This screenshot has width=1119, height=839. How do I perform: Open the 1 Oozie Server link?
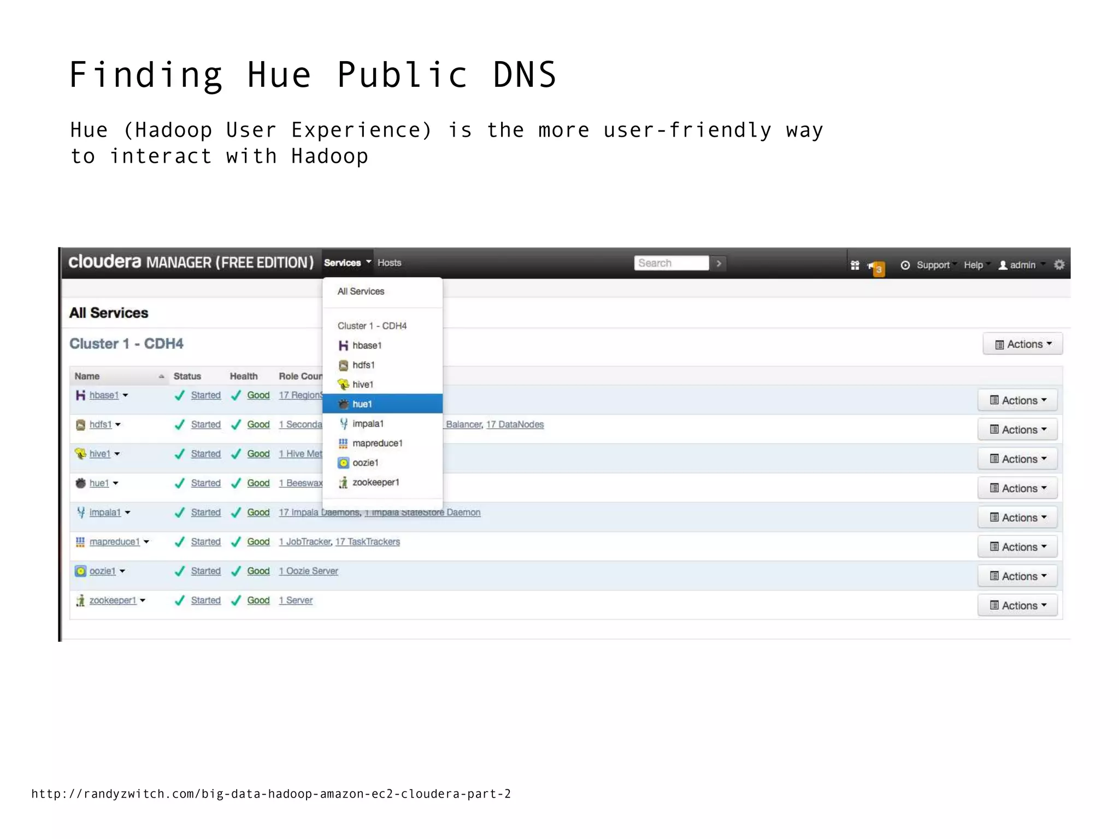coord(308,571)
